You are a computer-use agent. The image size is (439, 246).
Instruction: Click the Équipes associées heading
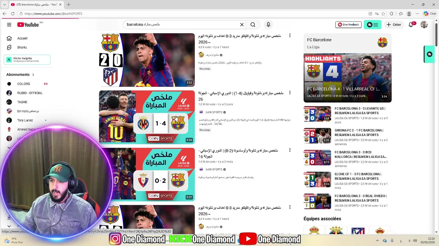[322, 219]
